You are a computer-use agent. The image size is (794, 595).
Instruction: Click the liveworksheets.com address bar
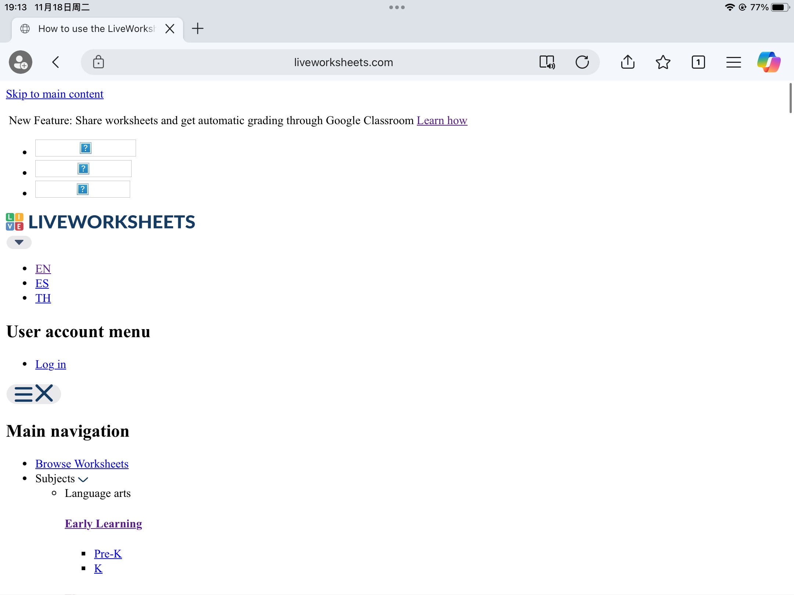tap(343, 62)
